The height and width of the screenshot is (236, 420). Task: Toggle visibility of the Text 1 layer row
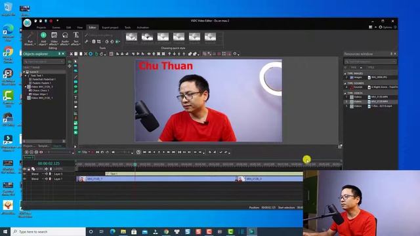25,174
